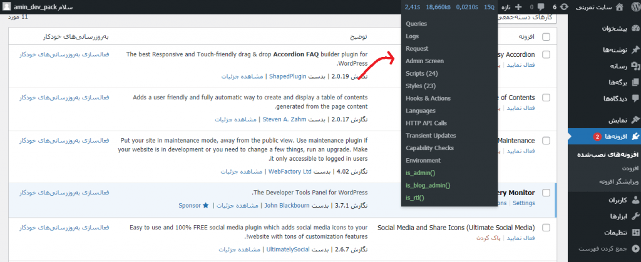
Task: Click the pages icon beside برگه‌ها
Action: click(635, 82)
